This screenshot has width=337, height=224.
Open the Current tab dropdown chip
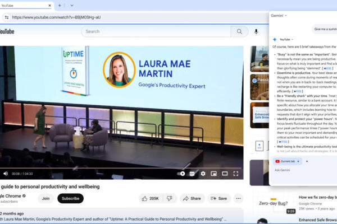[288, 161]
